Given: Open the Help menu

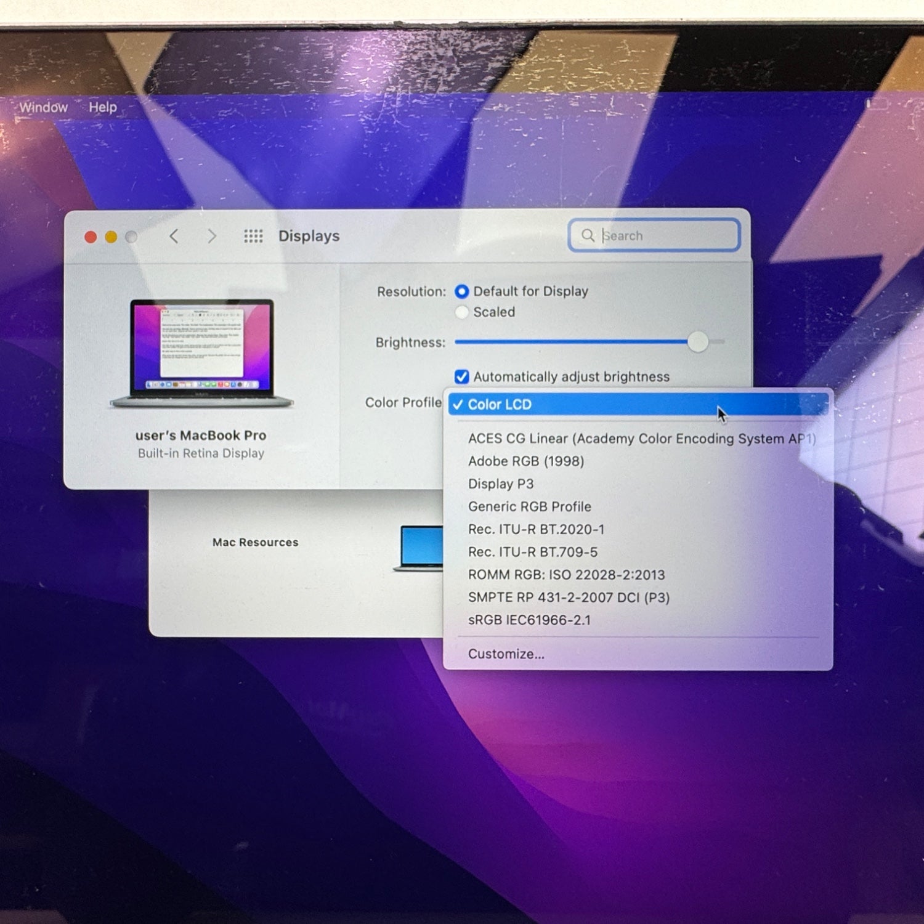Looking at the screenshot, I should click(103, 107).
